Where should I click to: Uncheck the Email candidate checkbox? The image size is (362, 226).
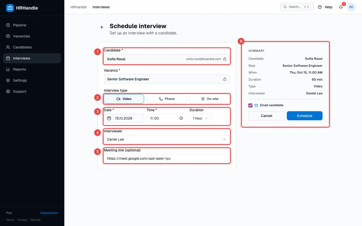250,105
